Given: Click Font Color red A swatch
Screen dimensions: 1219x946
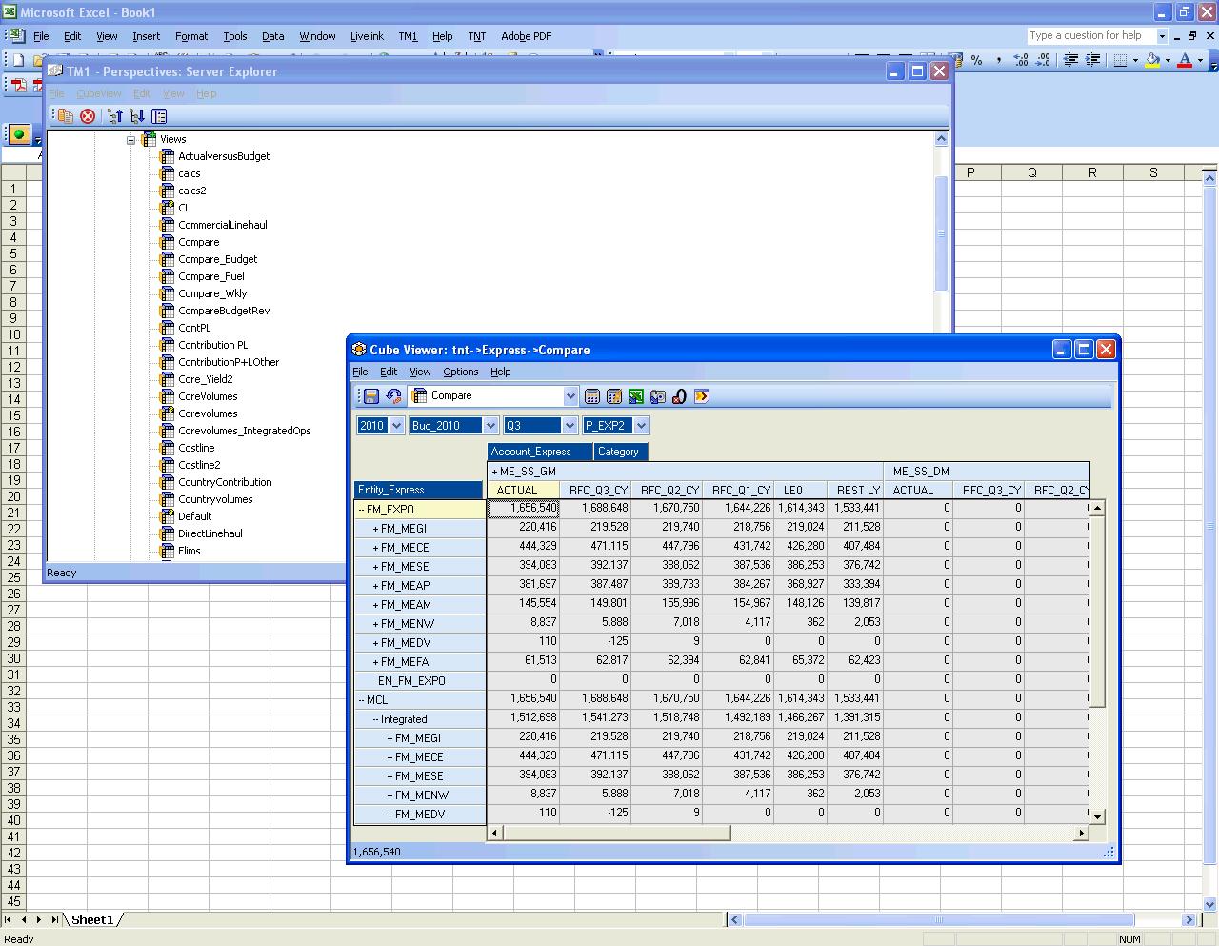Looking at the screenshot, I should coord(1186,60).
